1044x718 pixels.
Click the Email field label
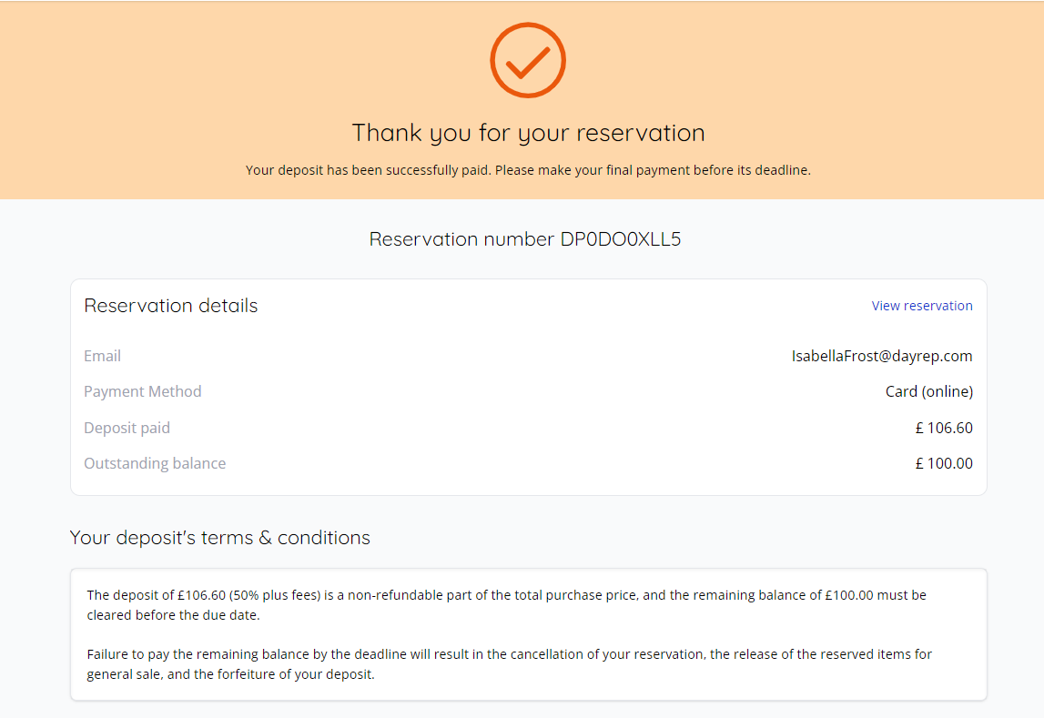(x=102, y=356)
